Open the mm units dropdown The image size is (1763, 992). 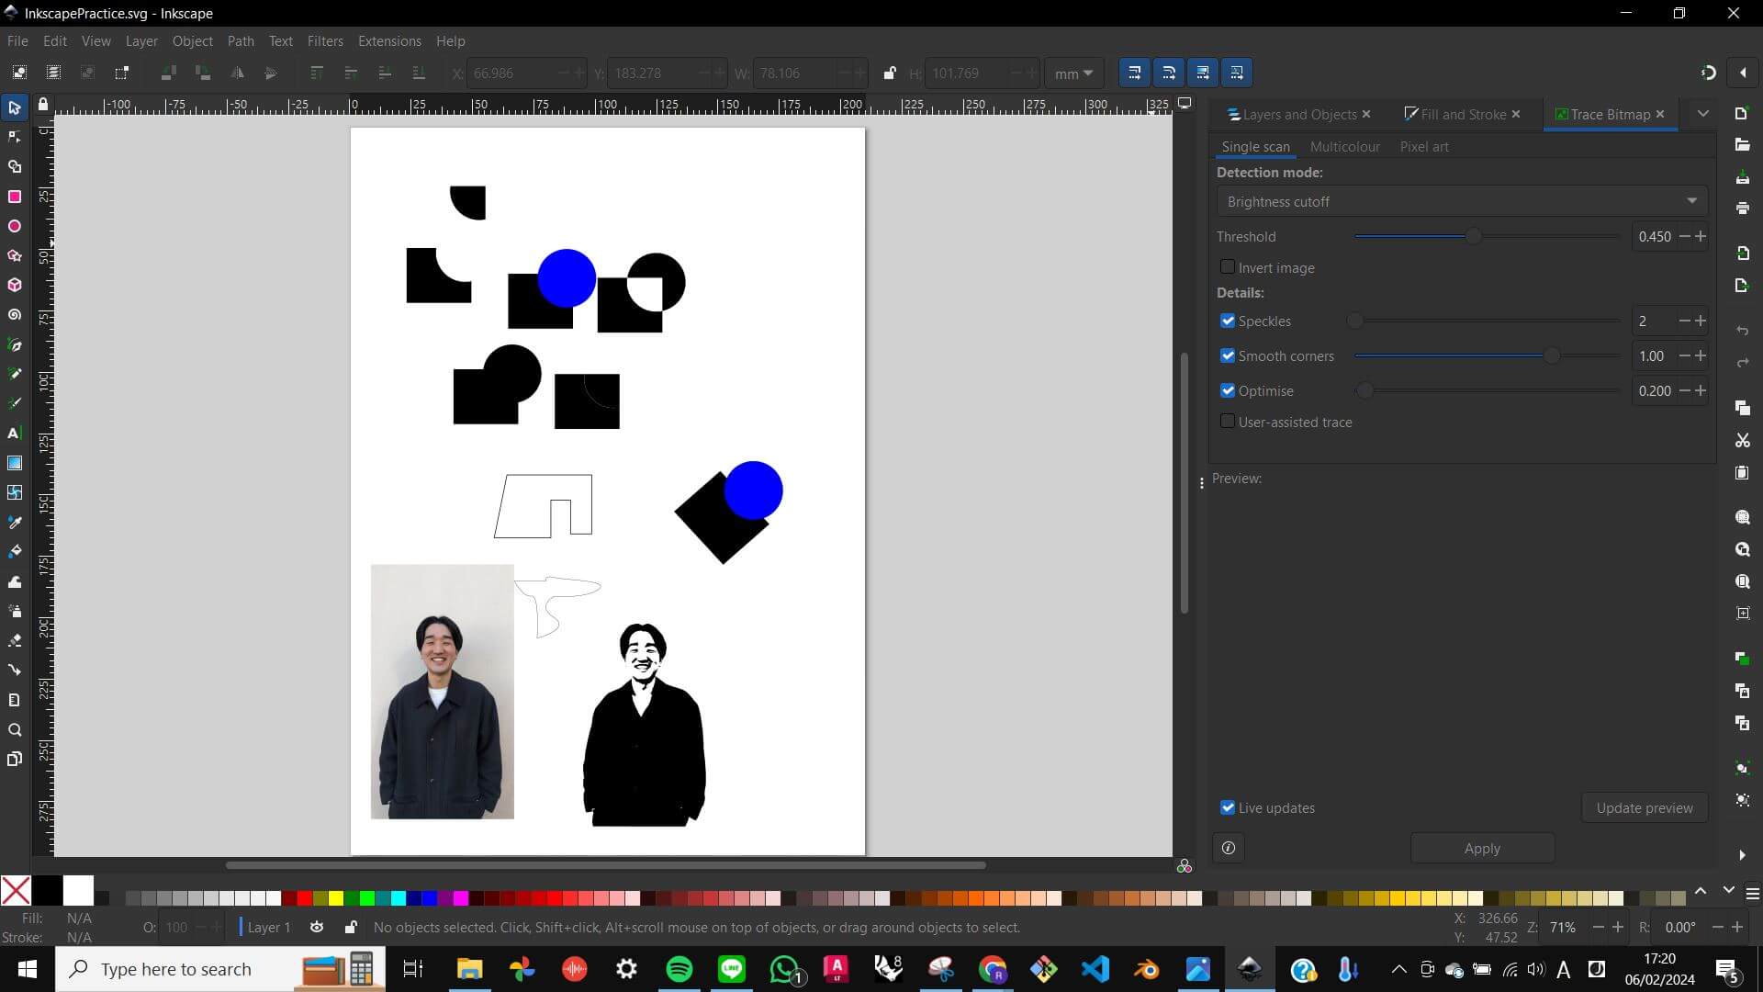click(x=1073, y=73)
